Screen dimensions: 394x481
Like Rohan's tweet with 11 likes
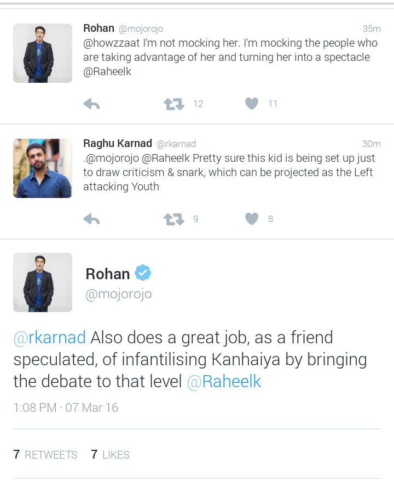(x=252, y=104)
